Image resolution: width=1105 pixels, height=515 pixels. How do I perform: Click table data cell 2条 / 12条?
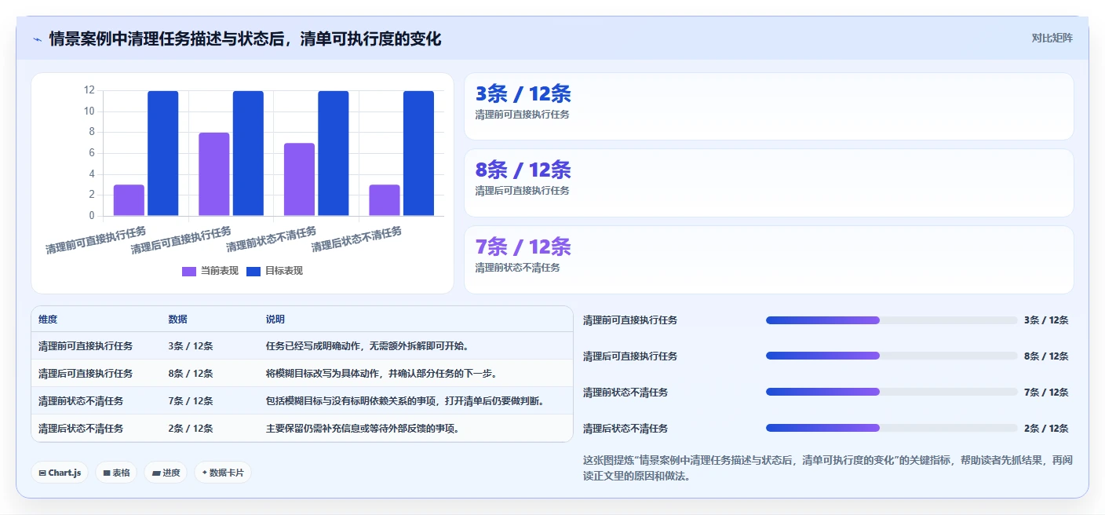pyautogui.click(x=191, y=429)
